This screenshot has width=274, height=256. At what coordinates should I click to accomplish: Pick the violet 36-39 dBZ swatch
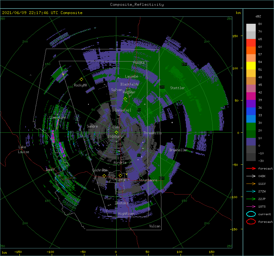click(251, 104)
